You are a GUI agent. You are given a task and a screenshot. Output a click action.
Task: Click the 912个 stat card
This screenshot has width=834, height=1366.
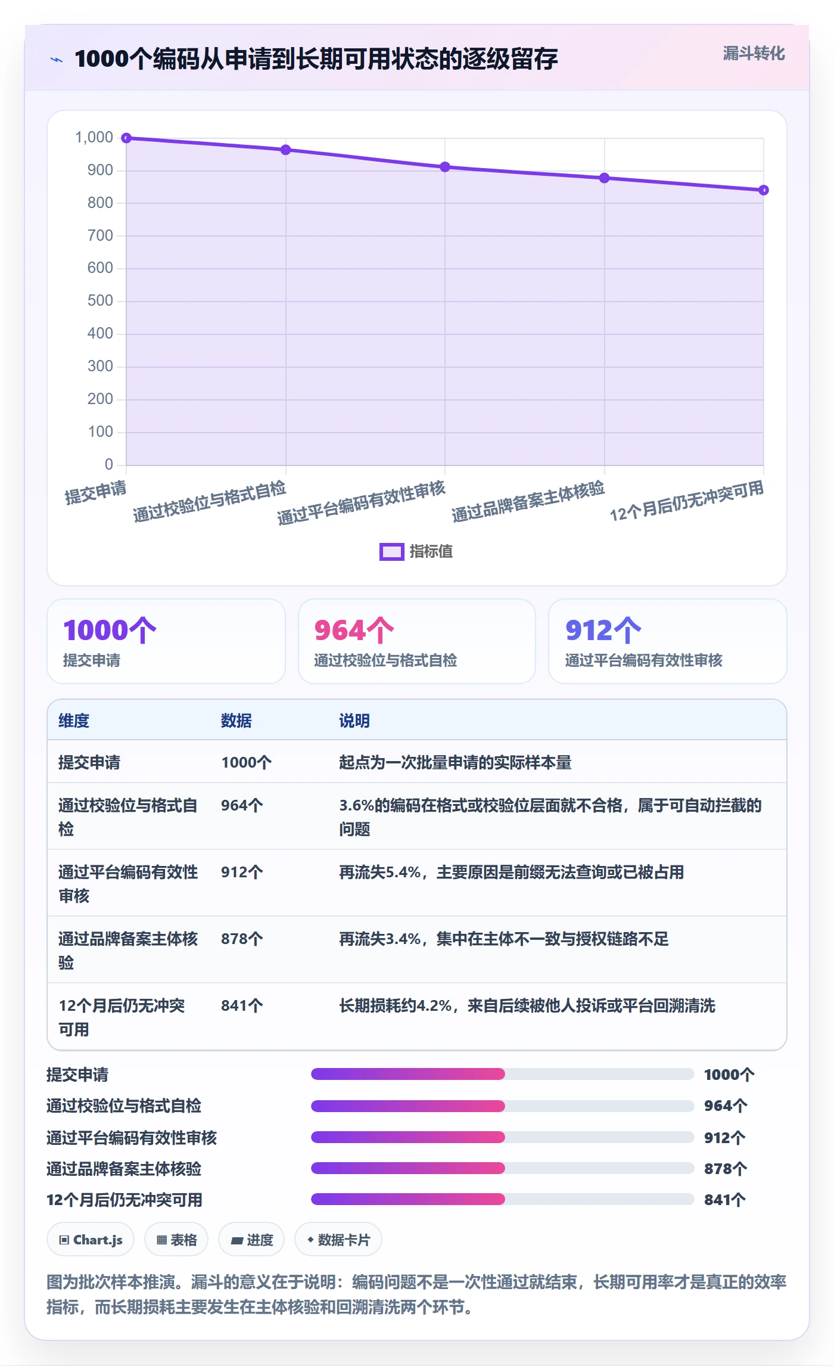(x=667, y=641)
